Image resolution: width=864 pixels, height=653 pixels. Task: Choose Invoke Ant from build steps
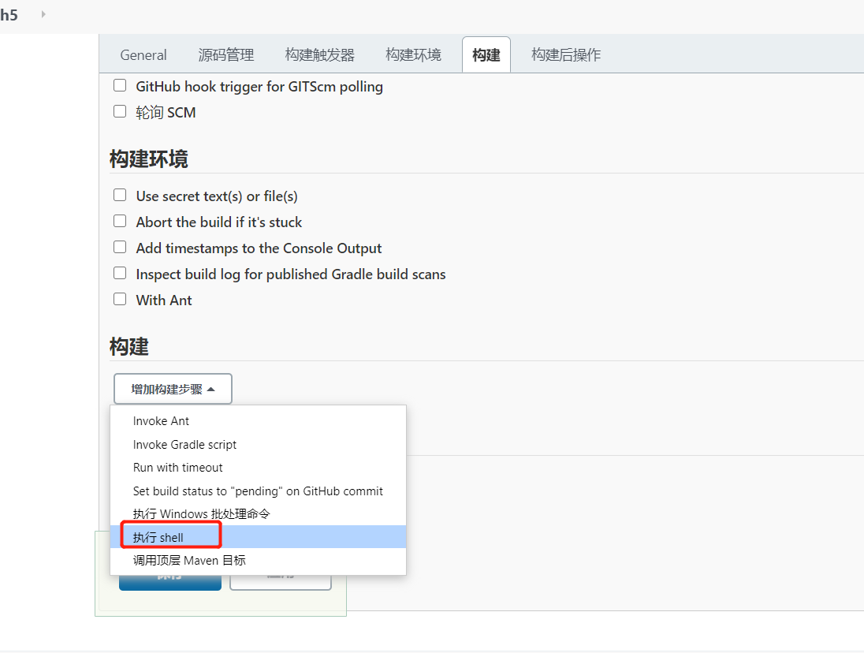258,421
